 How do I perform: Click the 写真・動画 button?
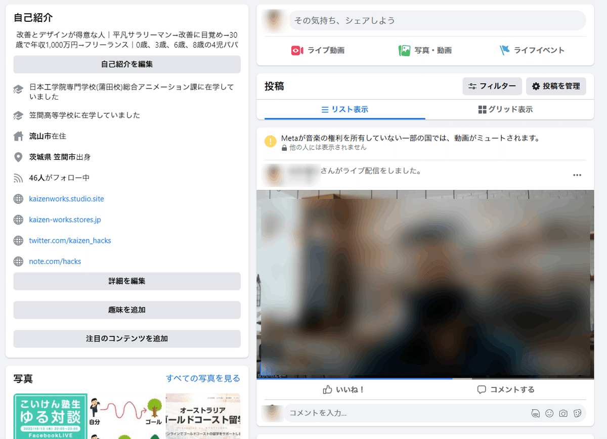(x=425, y=51)
